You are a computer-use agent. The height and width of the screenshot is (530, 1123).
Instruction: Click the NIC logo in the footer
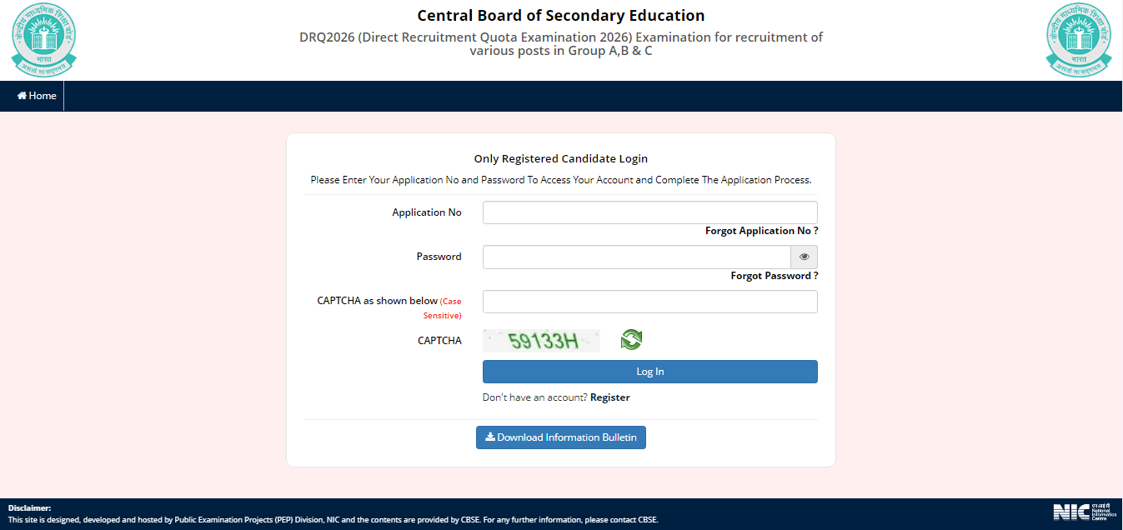click(1084, 512)
